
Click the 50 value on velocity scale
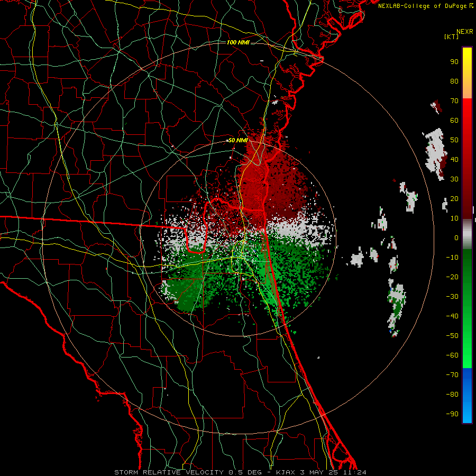click(x=454, y=140)
